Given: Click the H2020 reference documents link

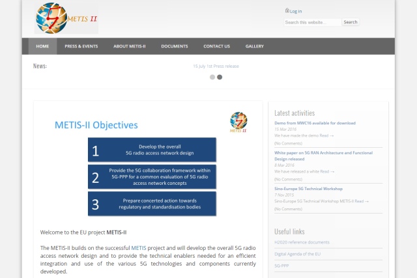Looking at the screenshot, I should pyautogui.click(x=302, y=242).
